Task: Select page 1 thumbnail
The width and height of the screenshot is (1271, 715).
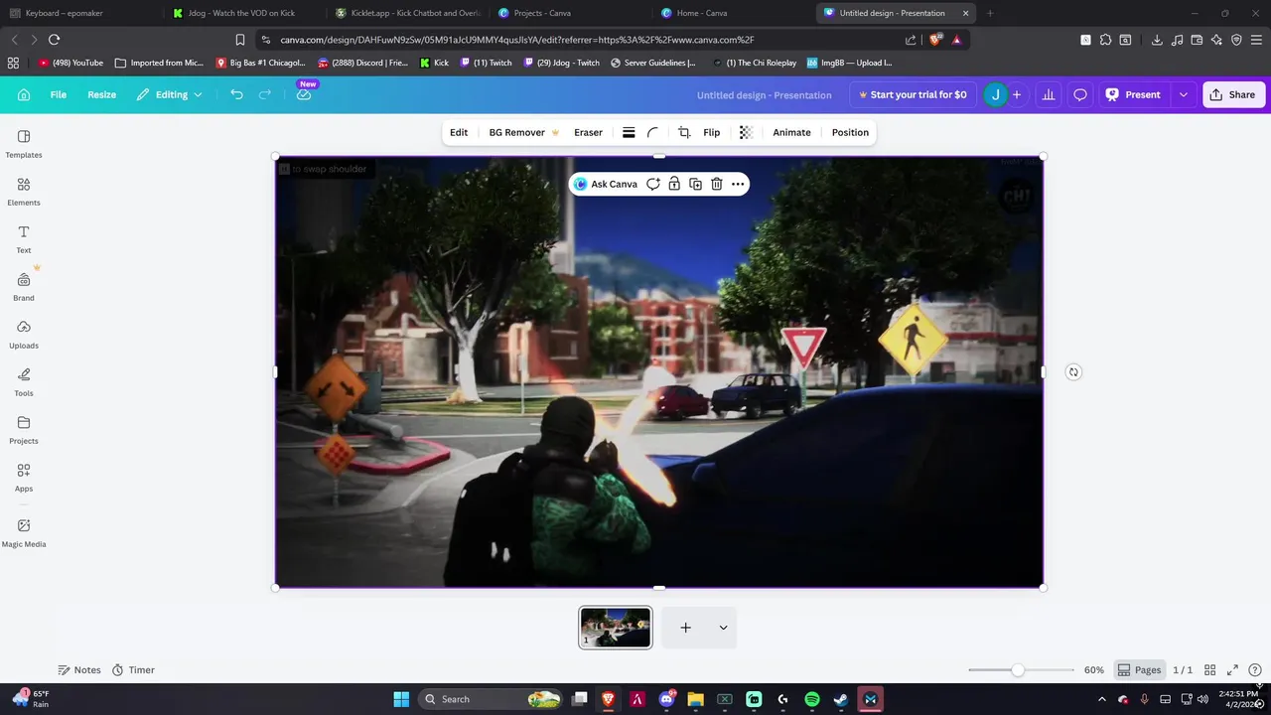Action: pyautogui.click(x=616, y=628)
